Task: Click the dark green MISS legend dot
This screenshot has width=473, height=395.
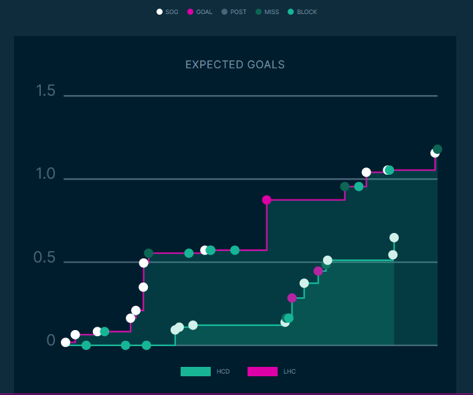Action: 258,12
